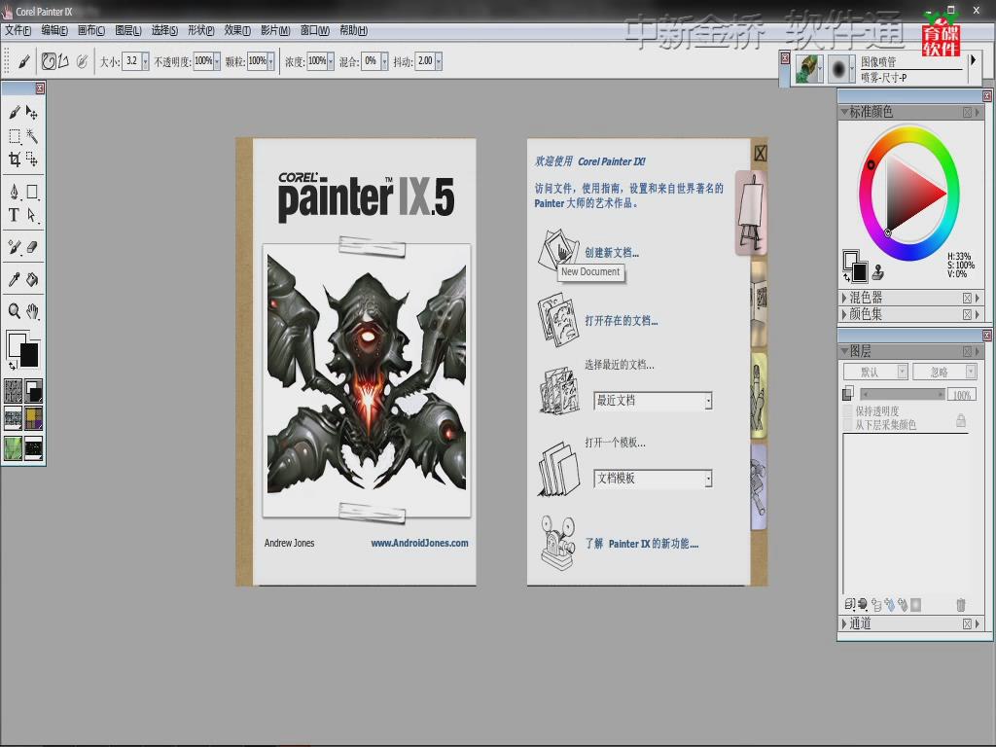Click the brush icon in the property bar

pyautogui.click(x=23, y=61)
